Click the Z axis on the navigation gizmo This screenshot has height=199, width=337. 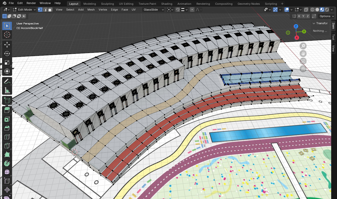click(x=296, y=26)
